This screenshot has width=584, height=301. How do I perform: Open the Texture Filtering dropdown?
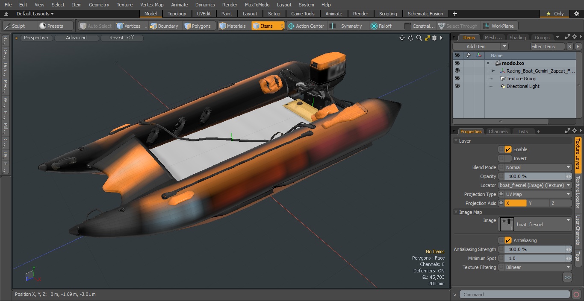point(538,267)
